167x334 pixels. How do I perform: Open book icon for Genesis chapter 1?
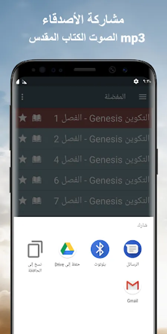pos(37,118)
